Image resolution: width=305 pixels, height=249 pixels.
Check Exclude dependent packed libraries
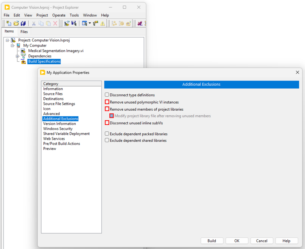[107, 134]
